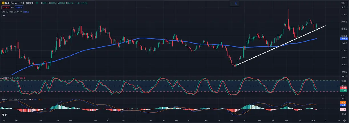This screenshot has height=123, width=349.
Task: Click the TradingView logo on the chart
Action: click(5, 115)
